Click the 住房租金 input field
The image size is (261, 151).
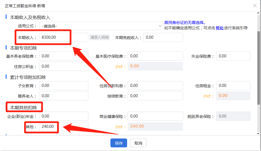[233, 86]
